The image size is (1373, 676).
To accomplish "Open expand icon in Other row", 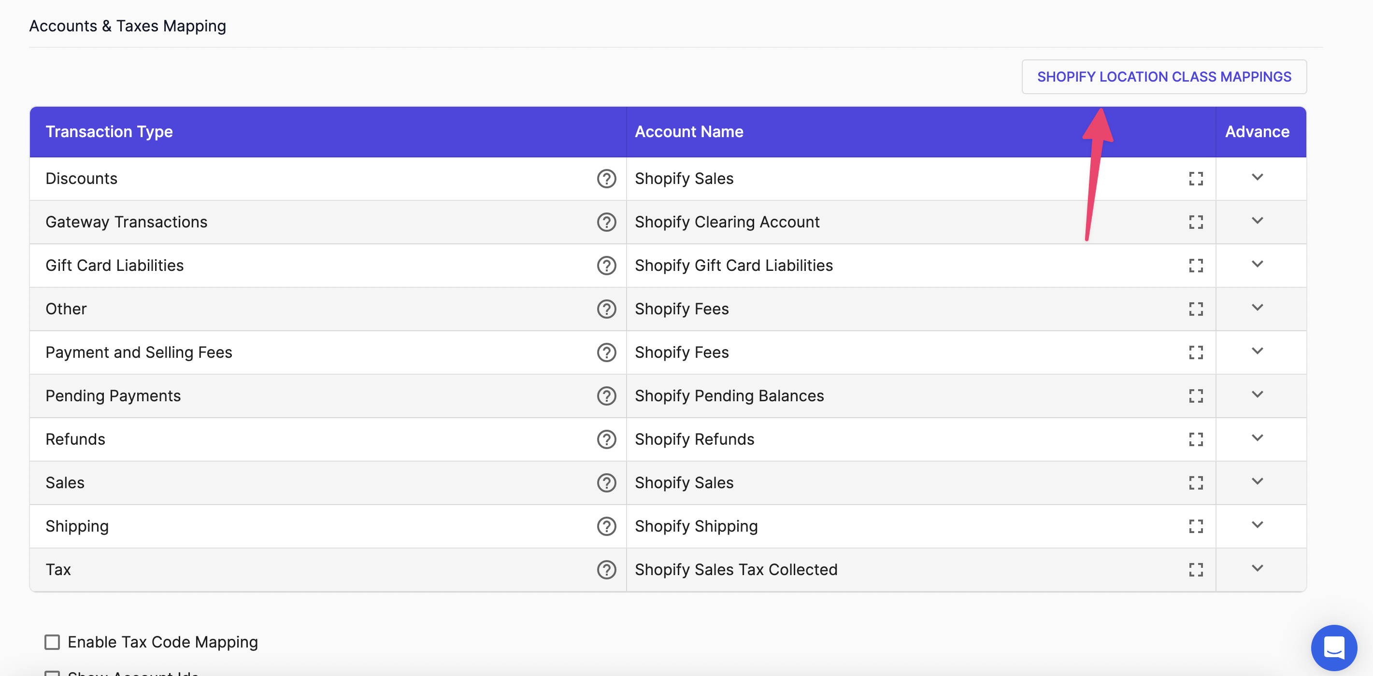I will [1196, 309].
